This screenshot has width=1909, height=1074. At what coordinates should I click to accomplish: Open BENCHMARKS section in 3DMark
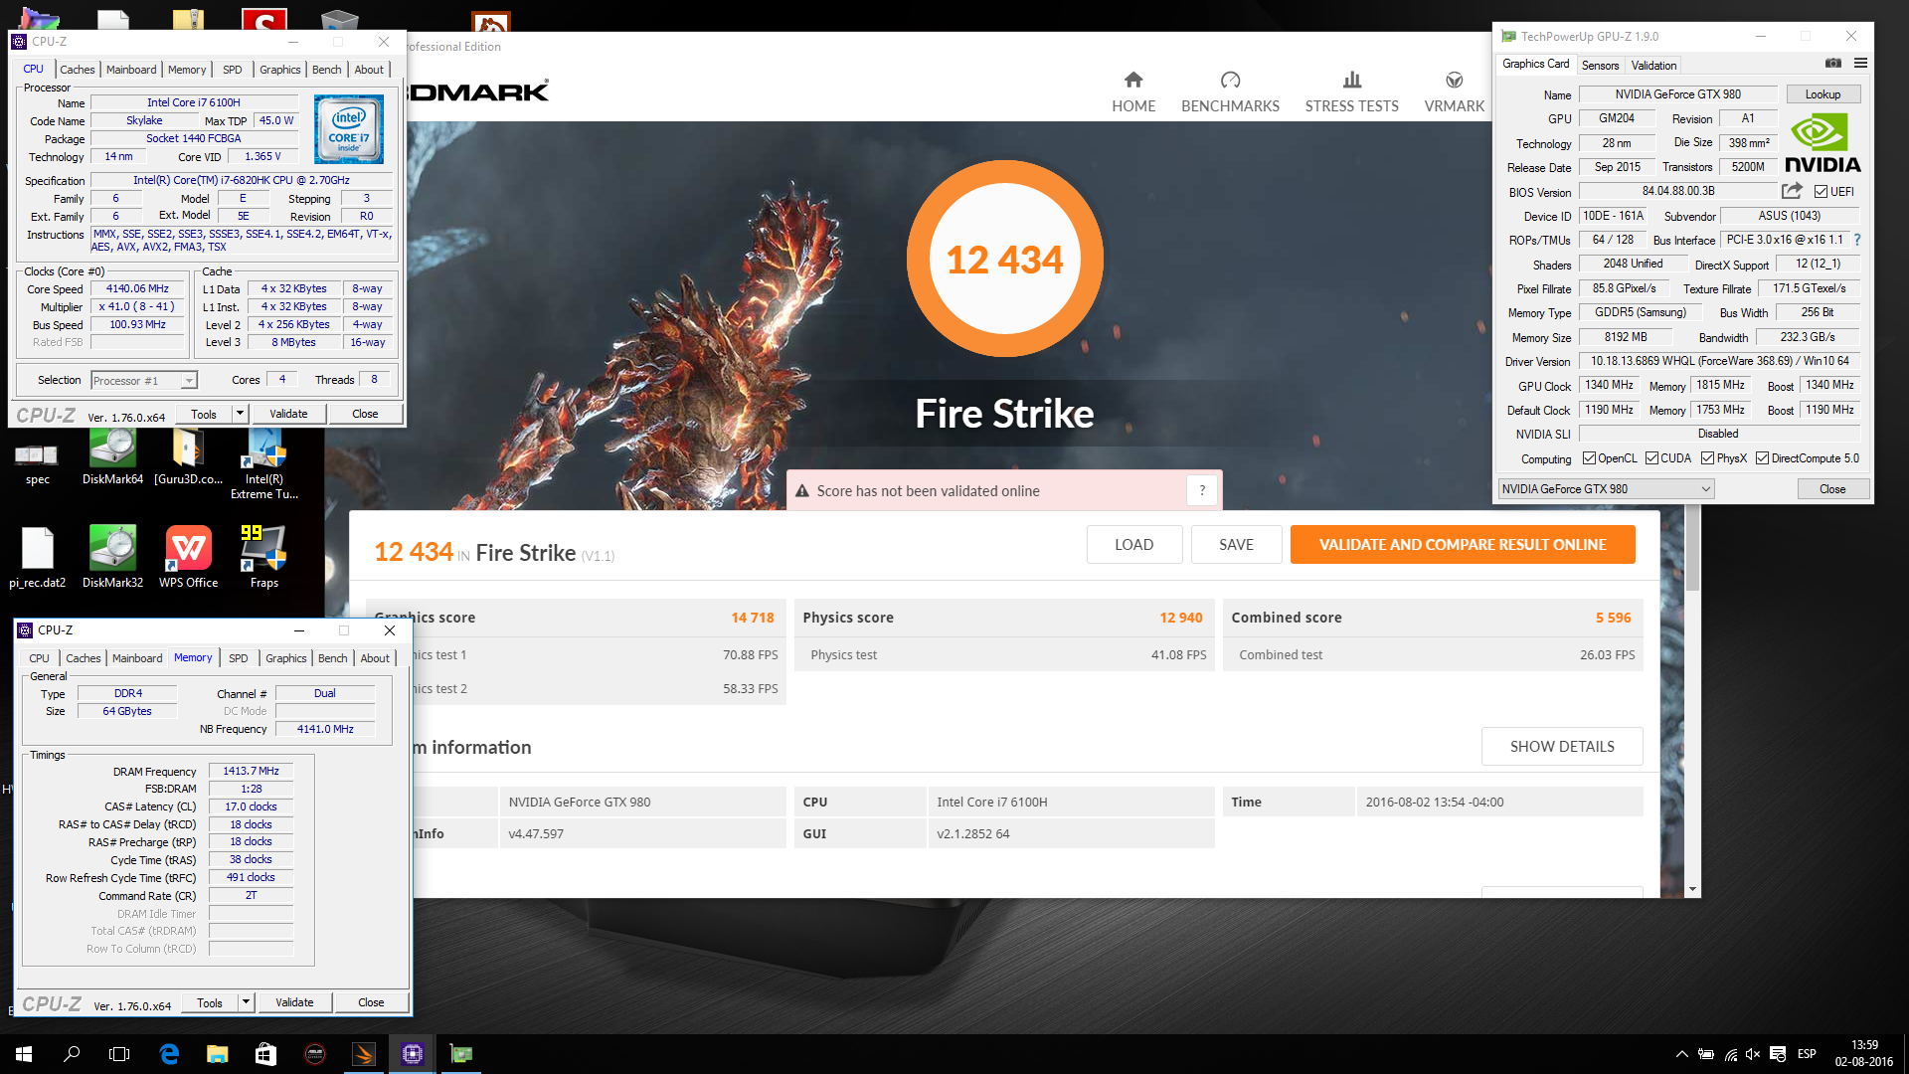point(1230,92)
